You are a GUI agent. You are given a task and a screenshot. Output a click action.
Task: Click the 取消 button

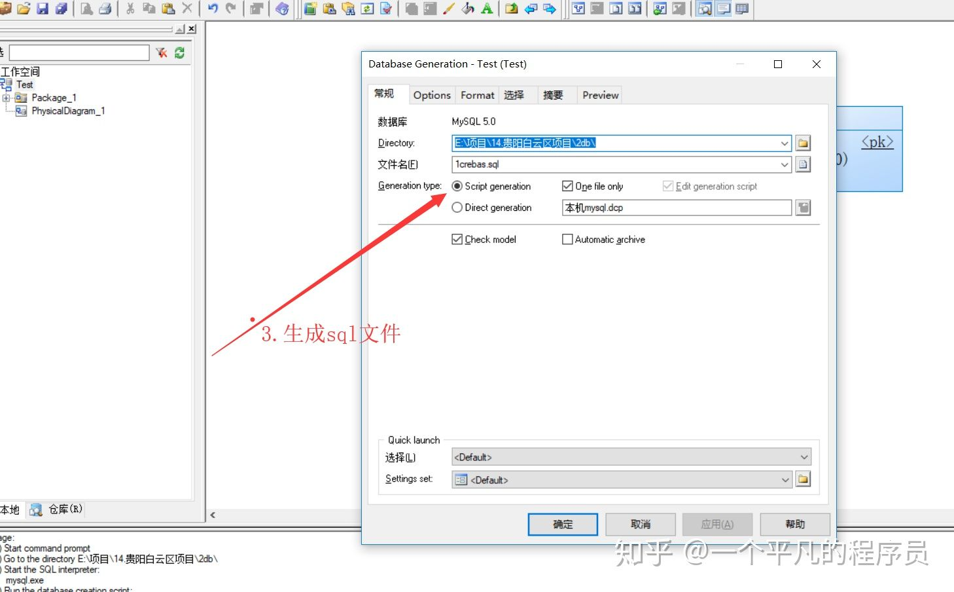click(641, 525)
